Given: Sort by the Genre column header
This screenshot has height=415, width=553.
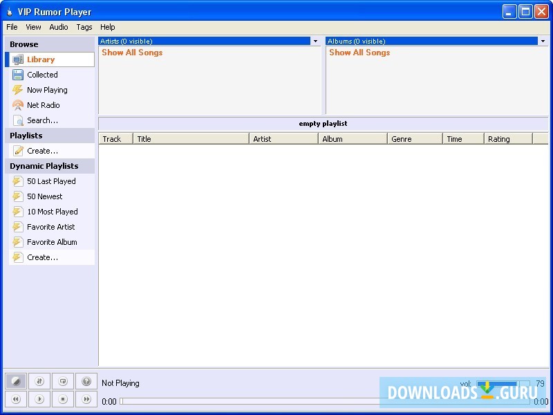Looking at the screenshot, I should click(415, 139).
